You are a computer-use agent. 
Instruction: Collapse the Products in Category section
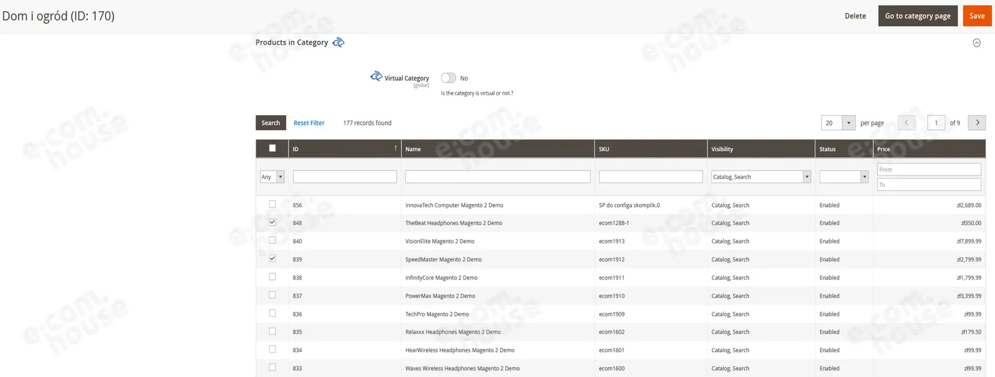(976, 43)
